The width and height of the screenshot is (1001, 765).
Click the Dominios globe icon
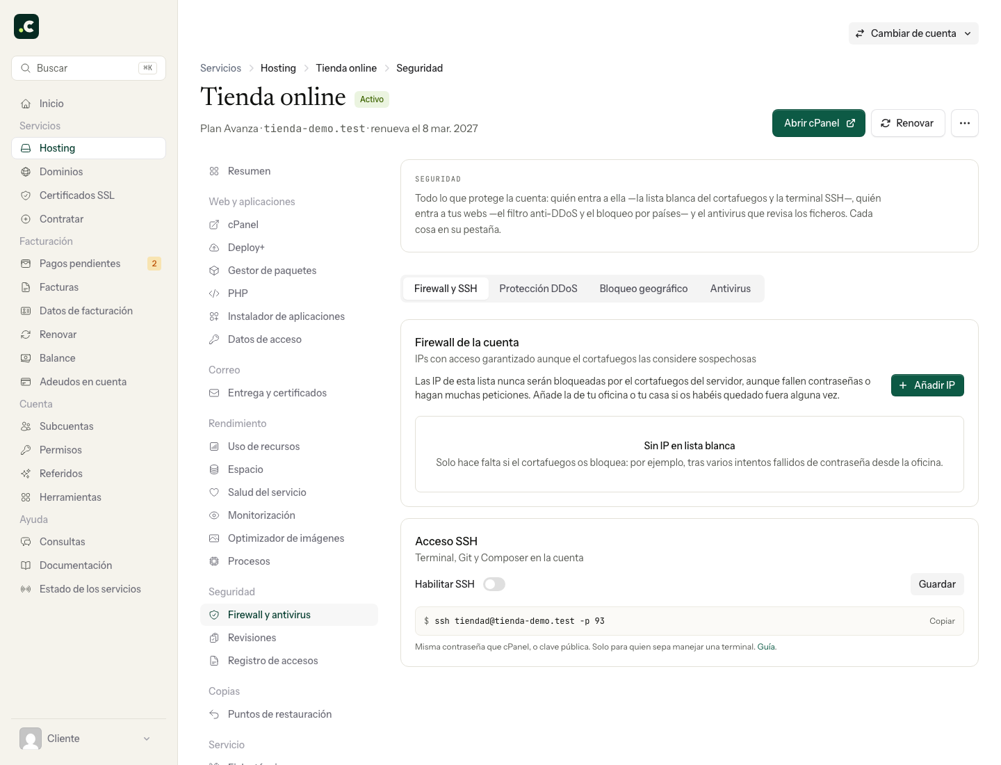(x=26, y=172)
